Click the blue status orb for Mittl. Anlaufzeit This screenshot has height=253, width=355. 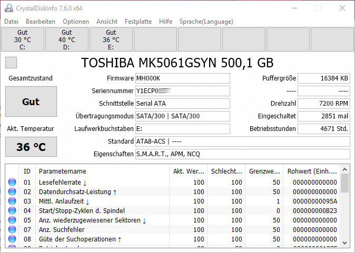click(x=12, y=201)
